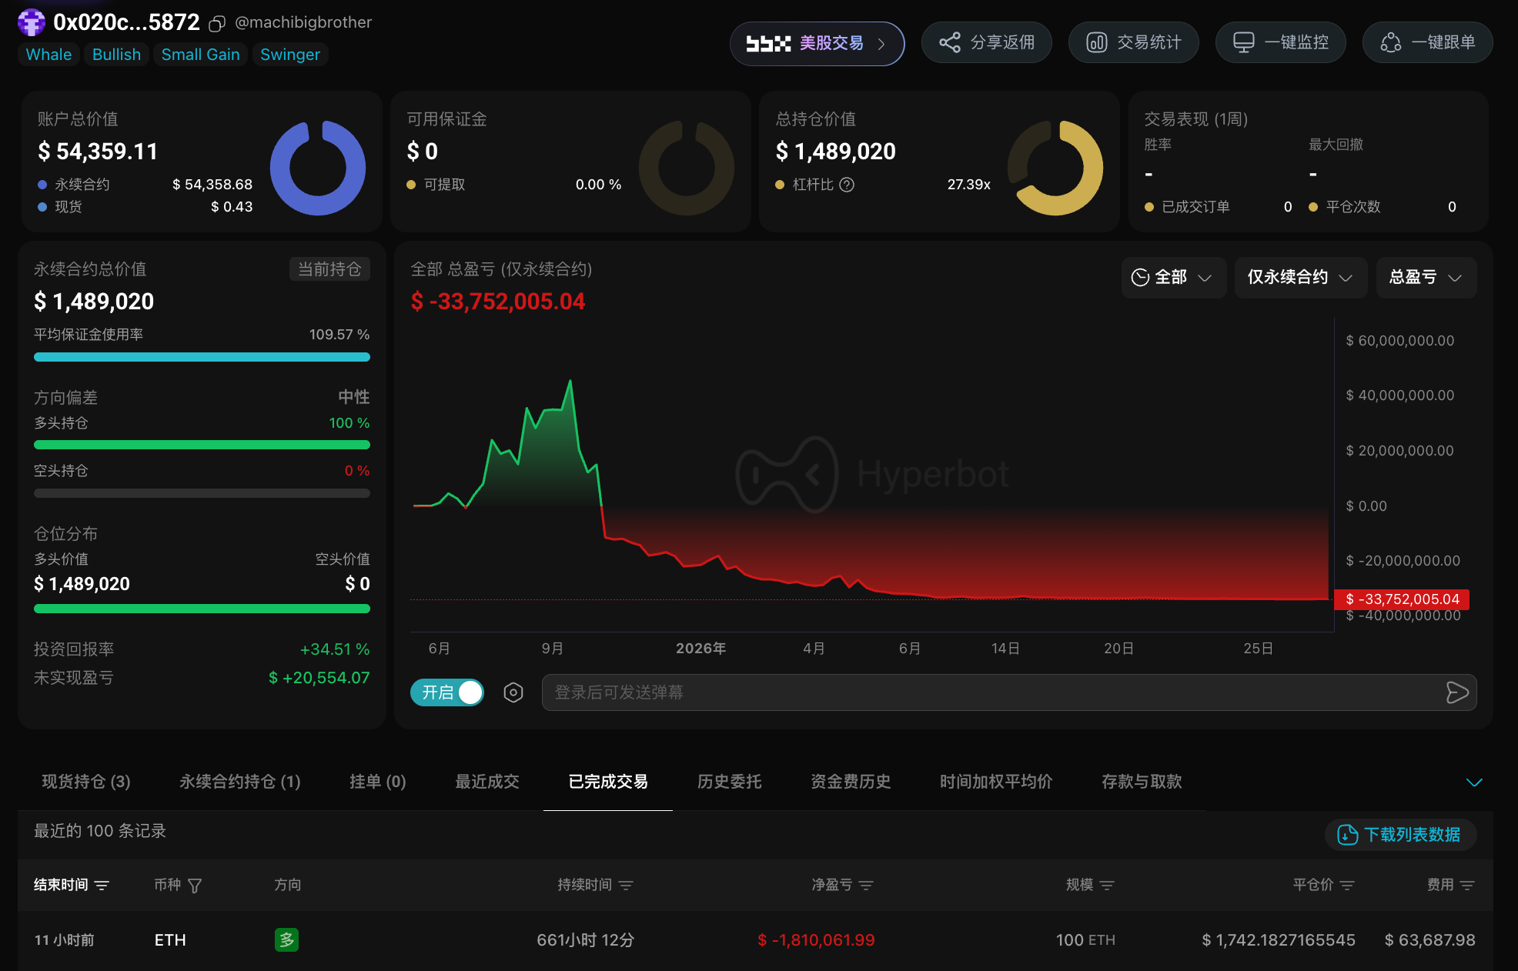This screenshot has width=1518, height=971.
Task: Expand the tabs overflow chevron
Action: click(x=1474, y=782)
